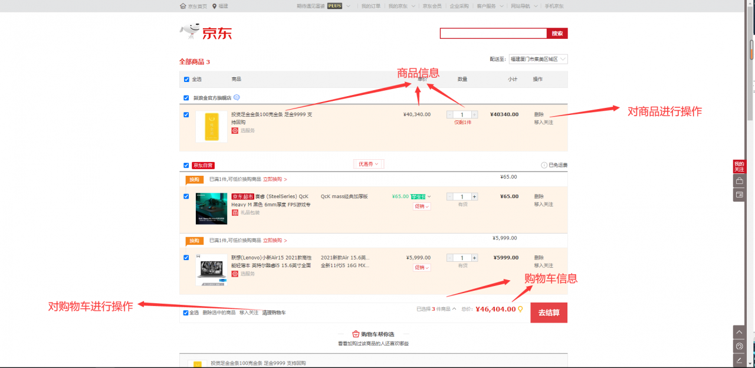Click 删除 for the gold bar item
This screenshot has height=368, width=755.
point(539,114)
